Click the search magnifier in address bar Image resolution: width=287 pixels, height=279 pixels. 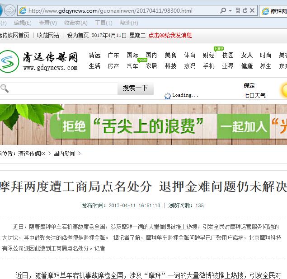pyautogui.click(x=223, y=10)
